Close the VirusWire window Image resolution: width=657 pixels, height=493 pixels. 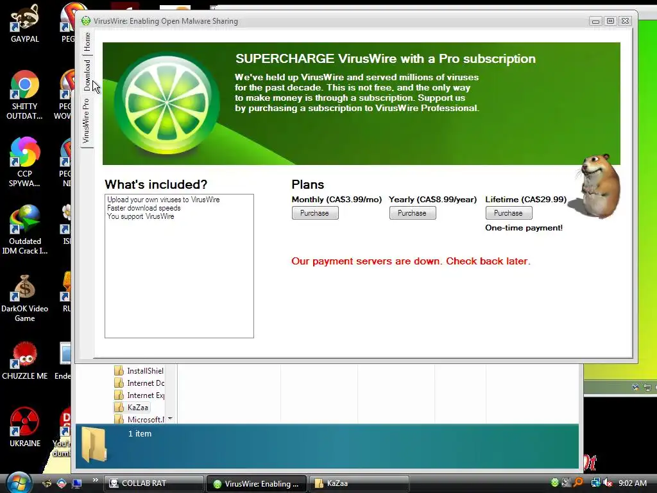click(x=625, y=21)
